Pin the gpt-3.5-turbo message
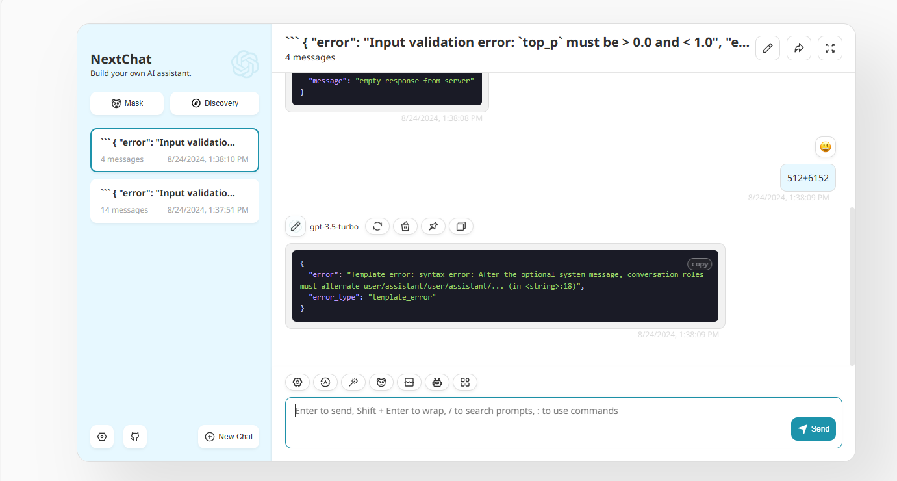This screenshot has height=481, width=897. 433,226
